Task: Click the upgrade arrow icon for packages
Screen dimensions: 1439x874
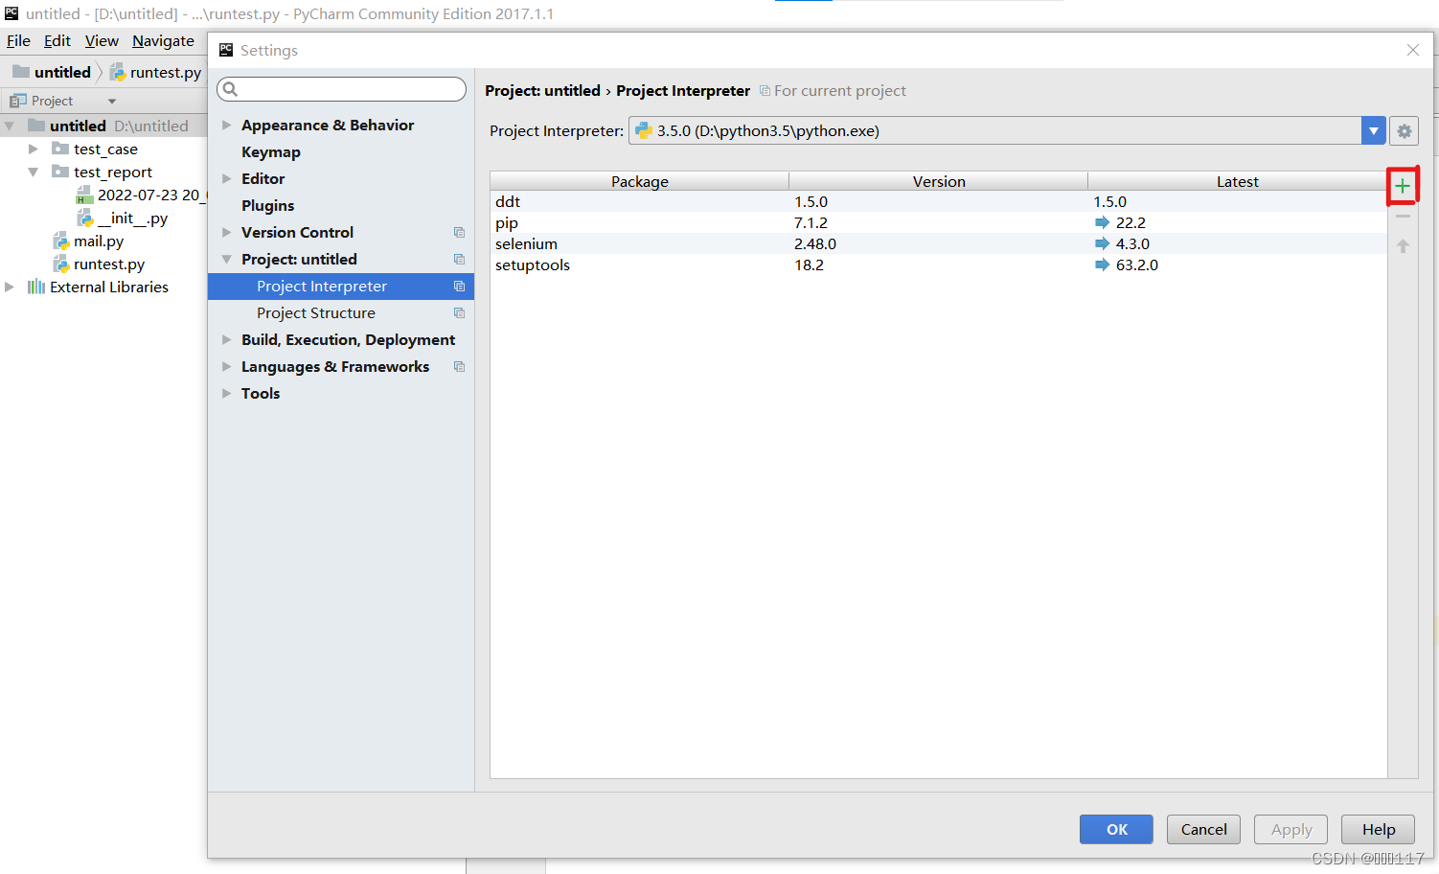Action: 1402,245
